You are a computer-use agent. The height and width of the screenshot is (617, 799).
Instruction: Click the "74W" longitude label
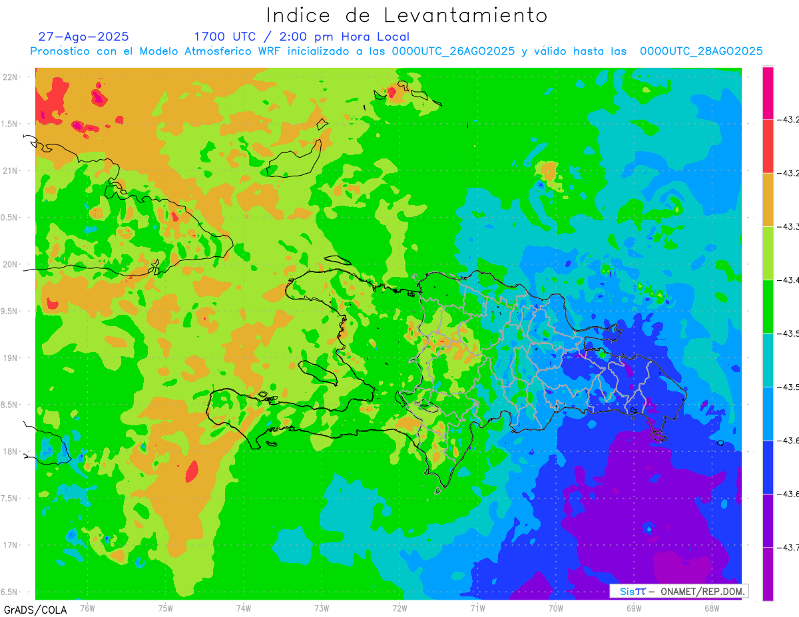(x=244, y=608)
